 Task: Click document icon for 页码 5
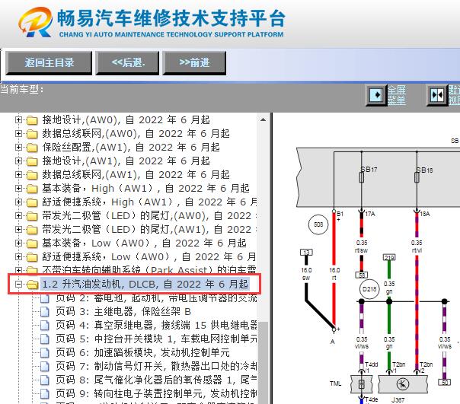[x=45, y=339]
